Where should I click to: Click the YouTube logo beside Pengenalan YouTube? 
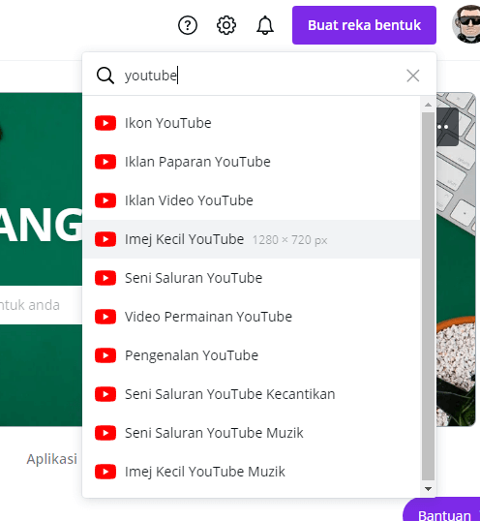coord(105,355)
